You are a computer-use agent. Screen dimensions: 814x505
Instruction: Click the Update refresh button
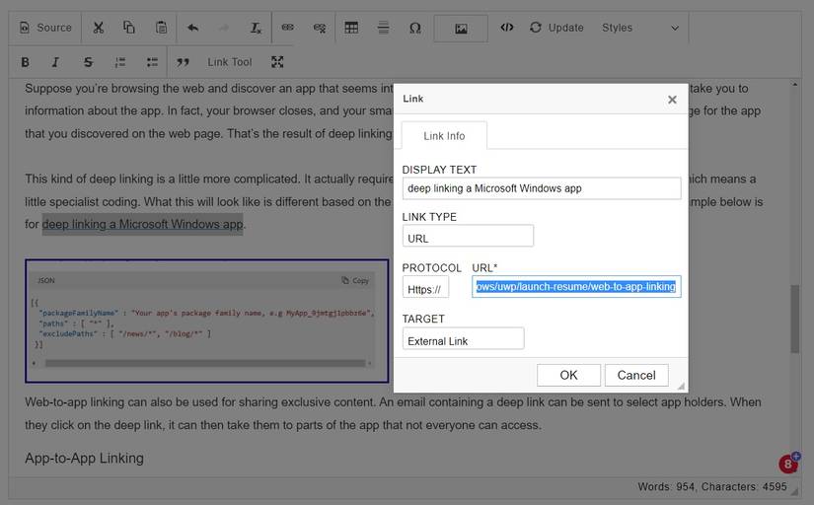click(556, 28)
